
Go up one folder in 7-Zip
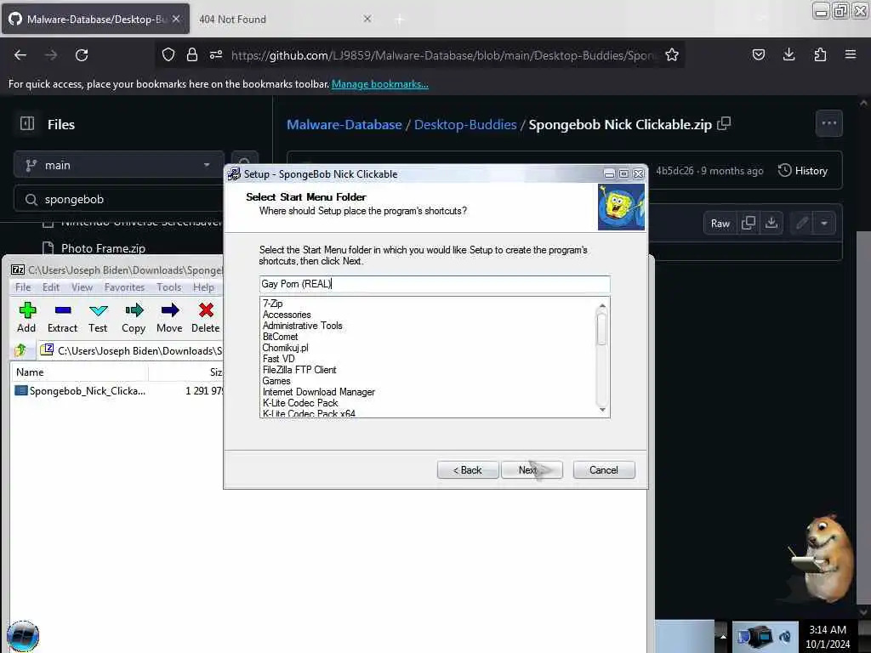click(x=20, y=350)
